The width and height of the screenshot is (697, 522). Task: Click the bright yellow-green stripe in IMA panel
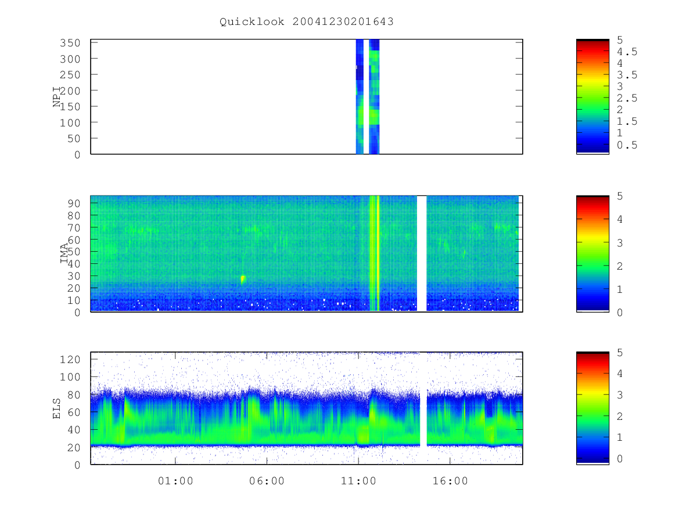(x=374, y=253)
